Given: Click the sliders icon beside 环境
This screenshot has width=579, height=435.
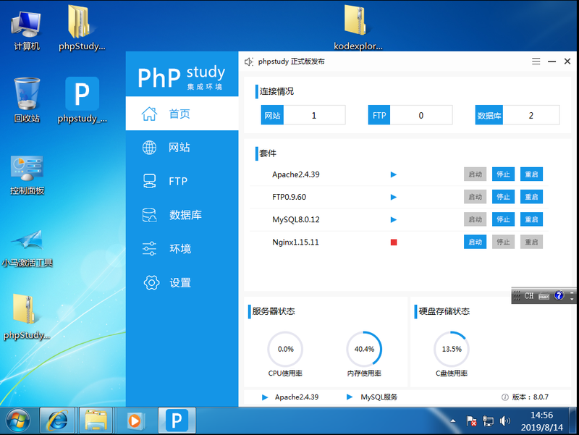Looking at the screenshot, I should click(x=149, y=248).
